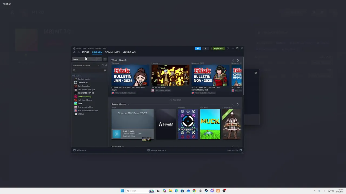Switch to Big Picture mode monitor icon
Viewport: 346px width, 194px height.
228,48
